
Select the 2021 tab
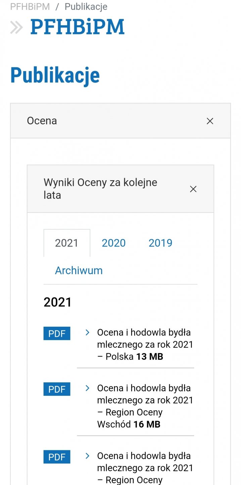point(66,243)
